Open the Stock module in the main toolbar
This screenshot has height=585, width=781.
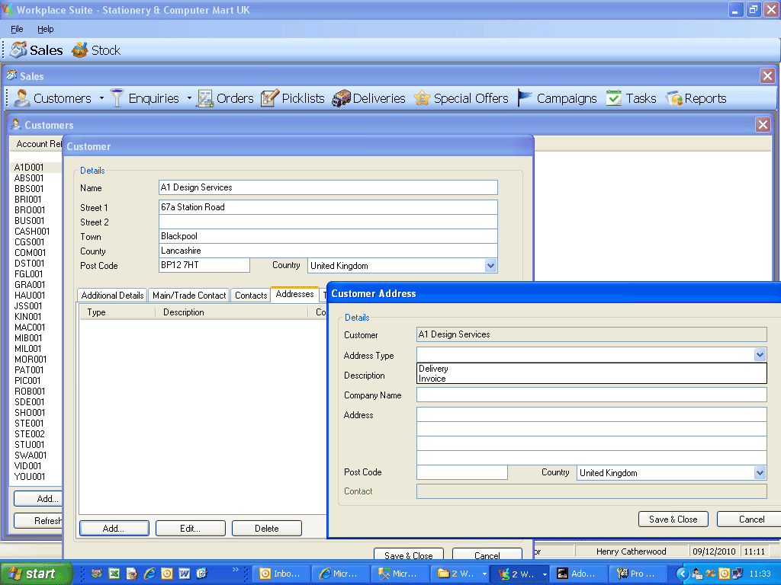tap(96, 50)
